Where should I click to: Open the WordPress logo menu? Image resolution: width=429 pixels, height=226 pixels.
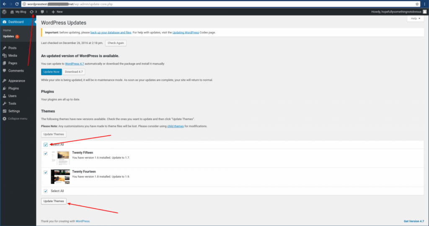click(4, 12)
